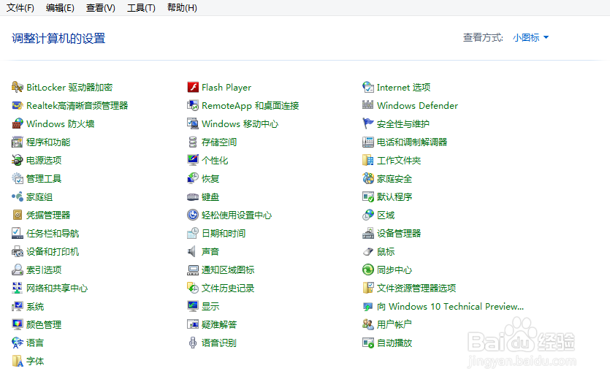Image resolution: width=610 pixels, height=382 pixels.
Task: Open the 轻松使用设置中心 icon
Action: point(193,215)
